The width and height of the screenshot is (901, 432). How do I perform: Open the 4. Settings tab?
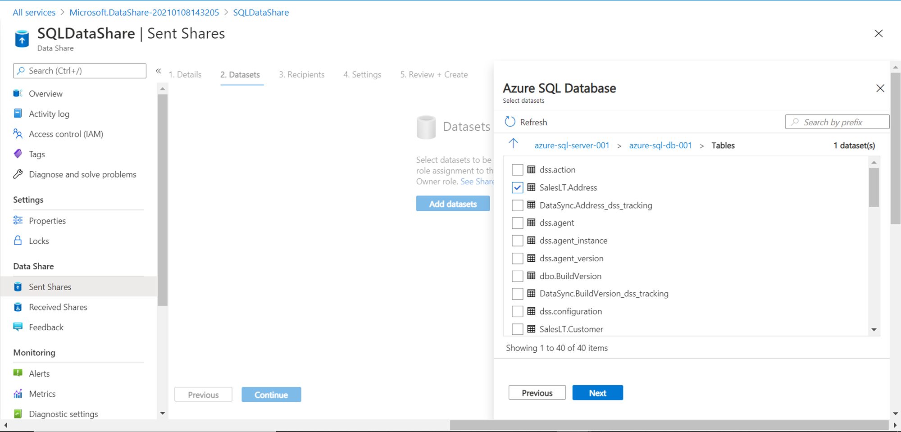(362, 75)
